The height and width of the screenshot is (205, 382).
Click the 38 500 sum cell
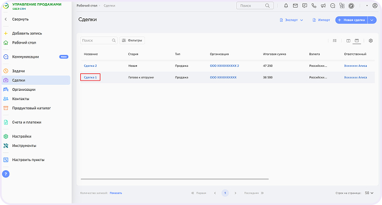tap(268, 77)
